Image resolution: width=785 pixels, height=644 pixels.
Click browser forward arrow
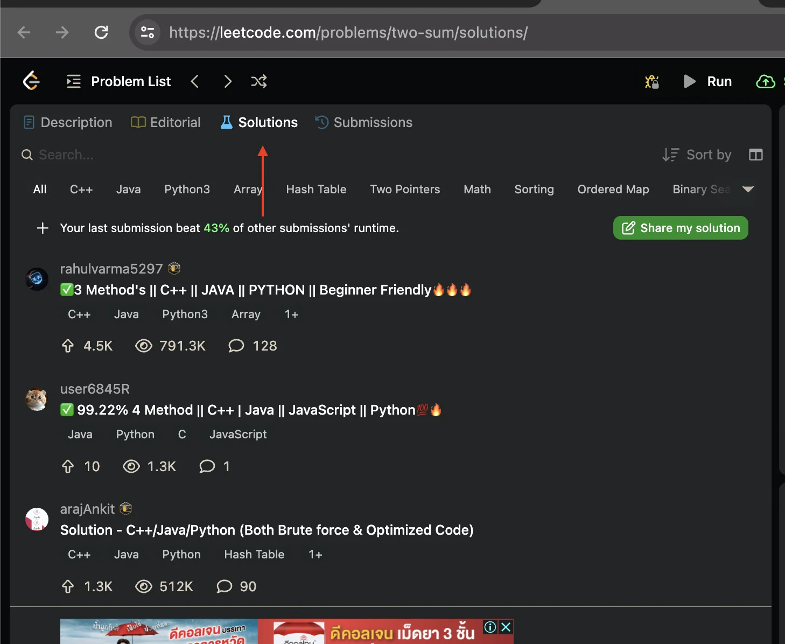tap(62, 32)
